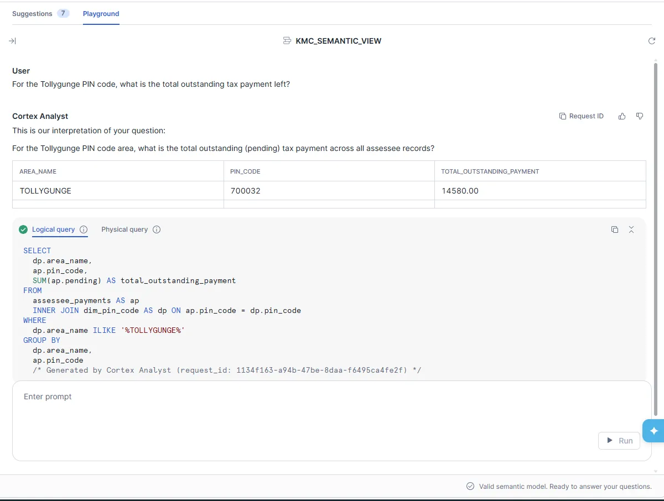Click the AREA_NAME column header
664x501 pixels.
click(x=38, y=171)
